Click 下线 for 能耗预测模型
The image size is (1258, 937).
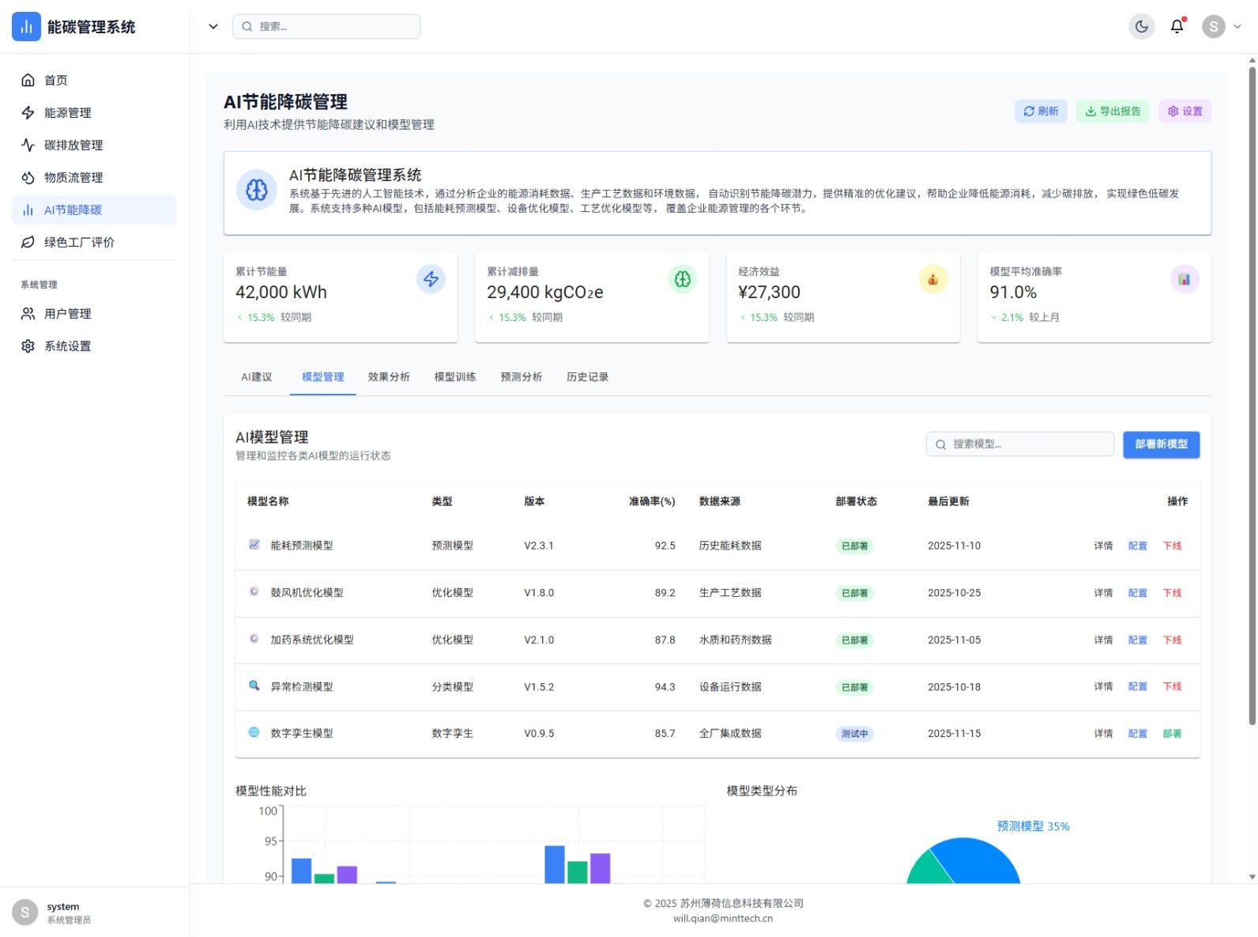1172,546
